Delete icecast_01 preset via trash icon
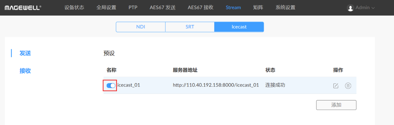This screenshot has height=125, width=394. pyautogui.click(x=348, y=86)
